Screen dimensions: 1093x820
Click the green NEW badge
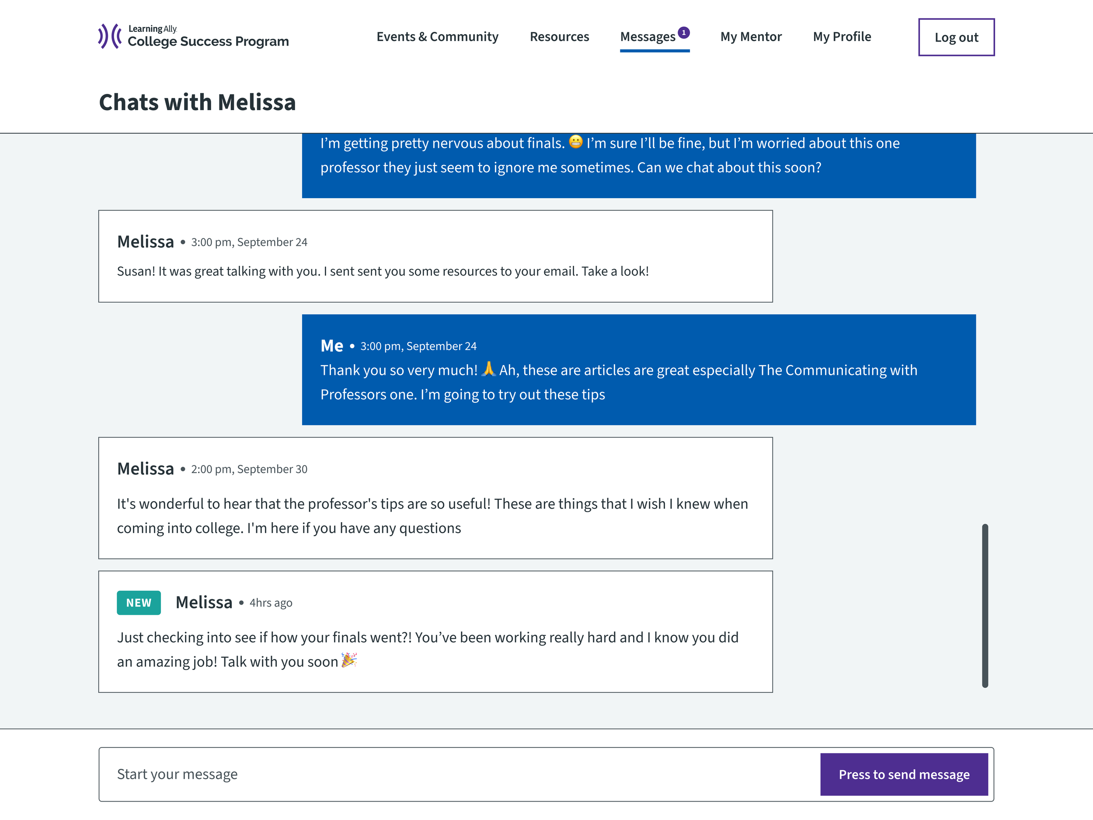[138, 603]
